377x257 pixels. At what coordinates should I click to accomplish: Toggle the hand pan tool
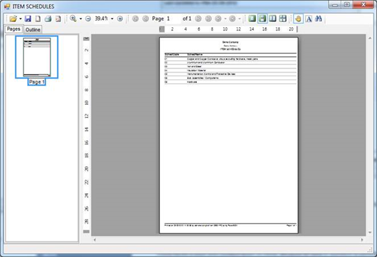click(298, 19)
